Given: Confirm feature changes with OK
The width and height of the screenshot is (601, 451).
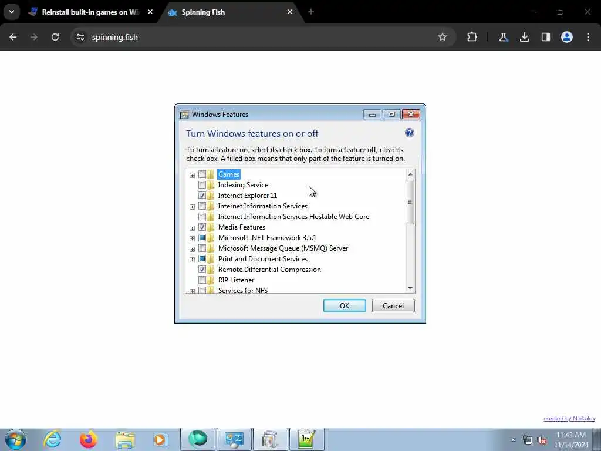Looking at the screenshot, I should 345,305.
